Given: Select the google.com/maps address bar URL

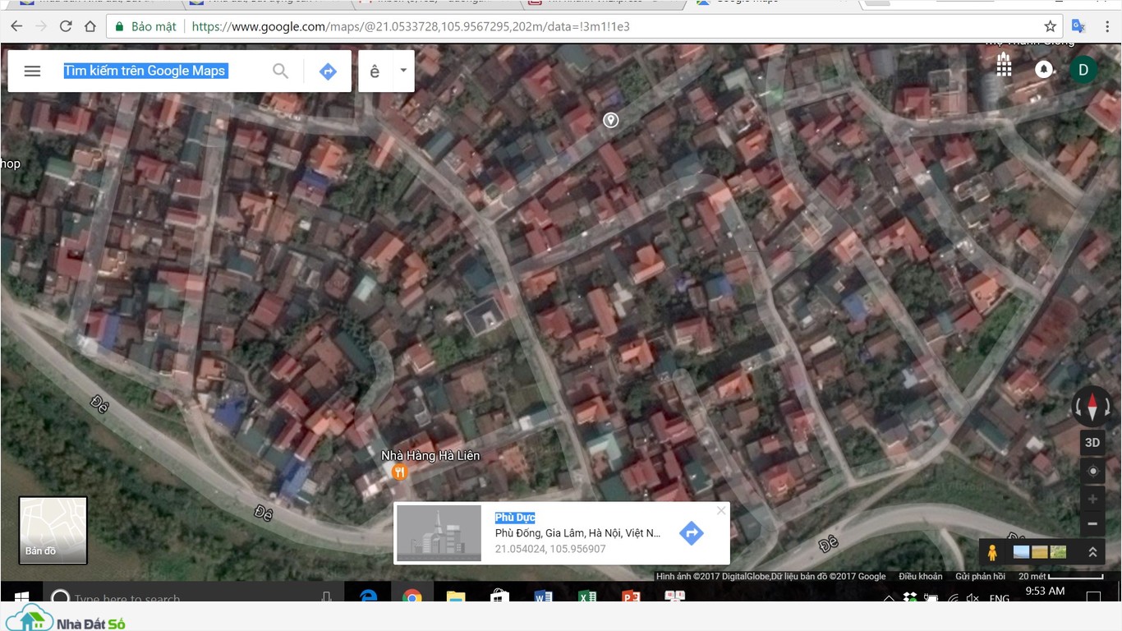Looking at the screenshot, I should pos(411,26).
